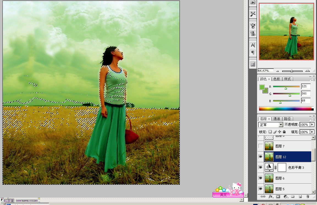Screen dimensions: 317x205
Task: Lock layer position with move icon
Action: 279,132
